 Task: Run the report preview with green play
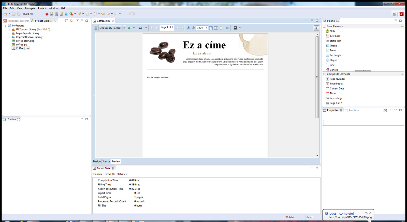(129, 28)
